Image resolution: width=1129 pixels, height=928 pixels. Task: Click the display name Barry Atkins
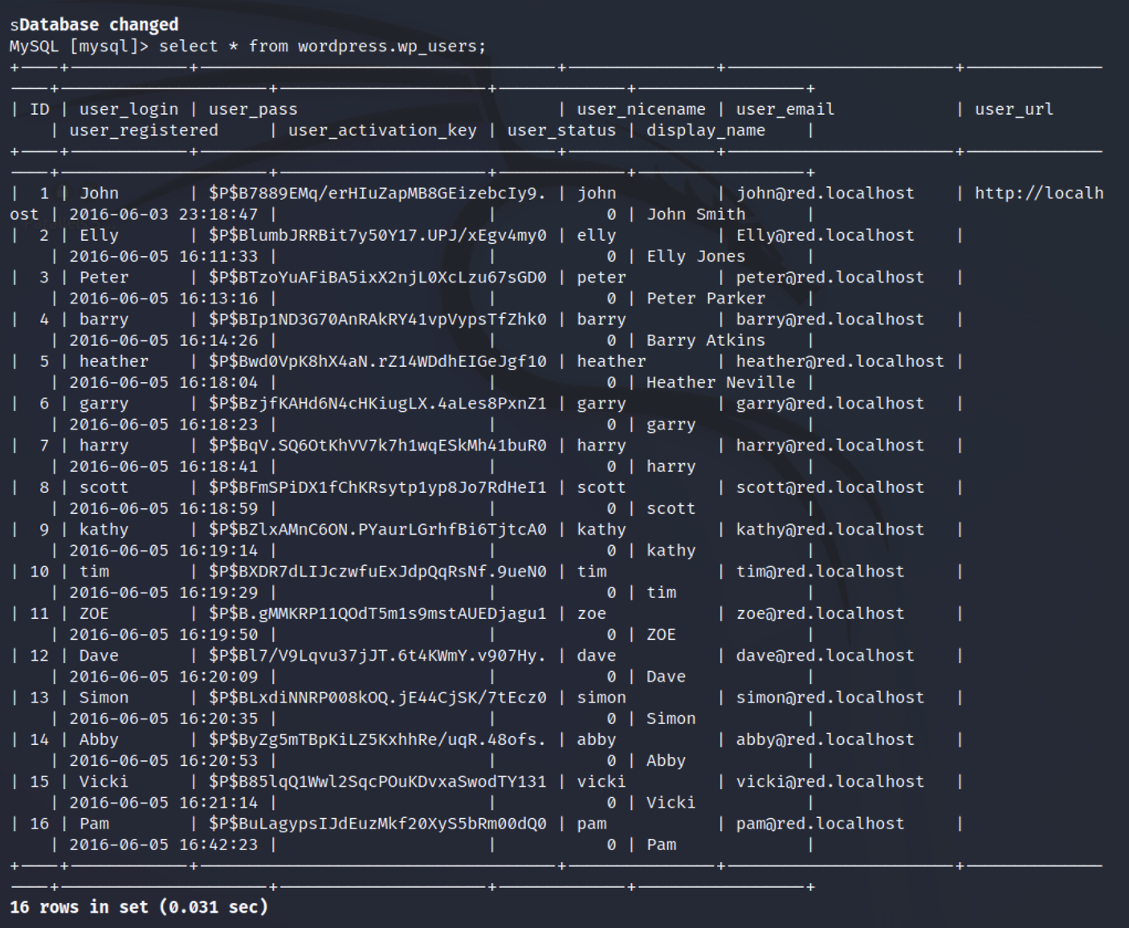(x=705, y=340)
